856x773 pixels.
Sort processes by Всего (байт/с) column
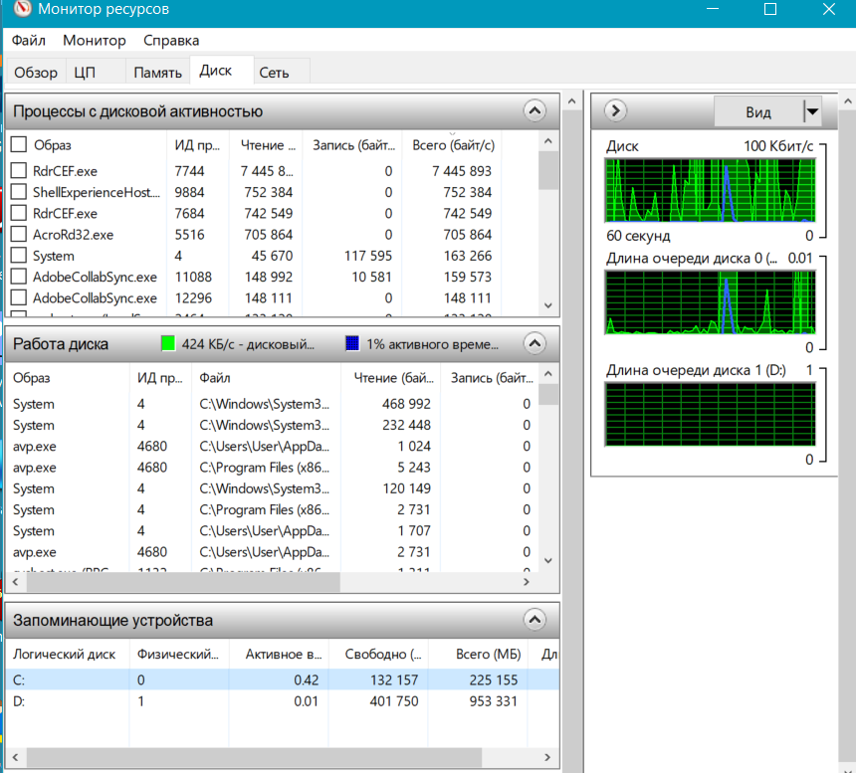coord(452,145)
